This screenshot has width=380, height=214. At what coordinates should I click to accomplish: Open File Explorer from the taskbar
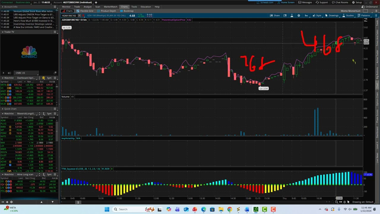click(221, 210)
